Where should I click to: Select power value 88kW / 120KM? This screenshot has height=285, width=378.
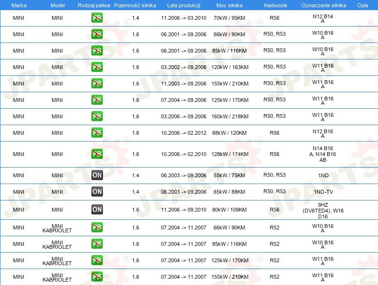[x=229, y=133]
